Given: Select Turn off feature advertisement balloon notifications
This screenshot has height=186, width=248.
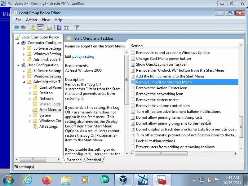Looking at the screenshot, I should [x=178, y=112].
